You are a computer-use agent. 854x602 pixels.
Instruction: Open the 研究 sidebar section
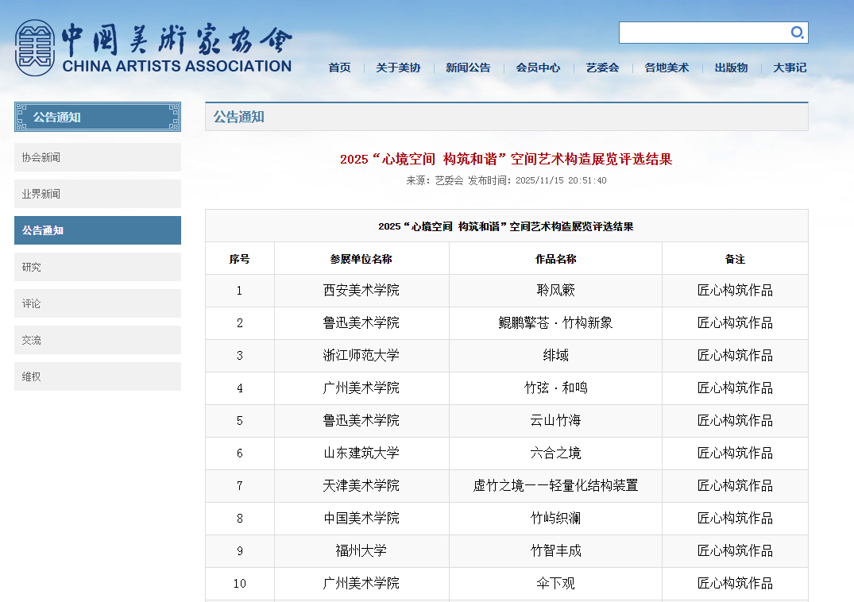pyautogui.click(x=98, y=267)
